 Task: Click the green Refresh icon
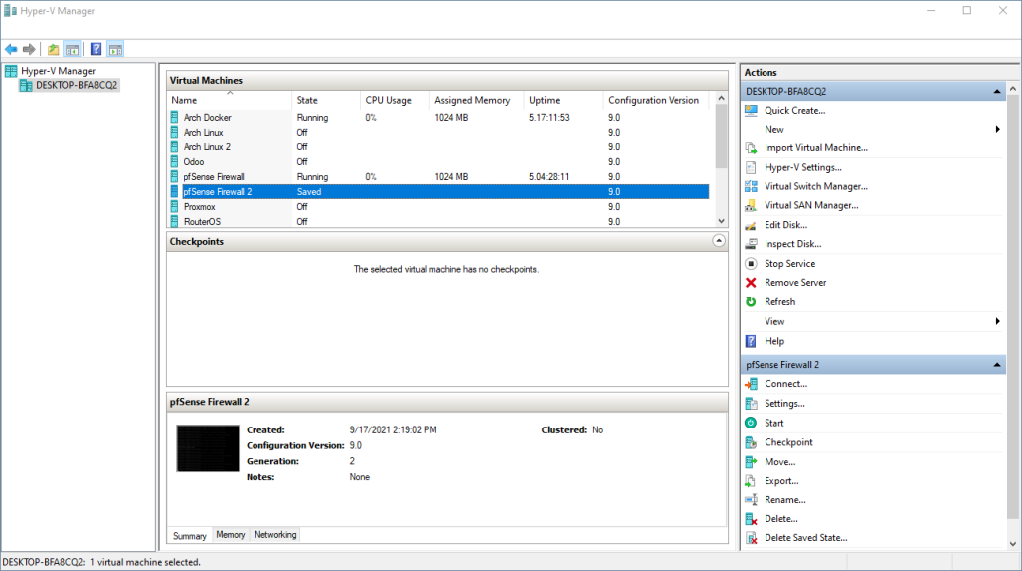coord(751,302)
